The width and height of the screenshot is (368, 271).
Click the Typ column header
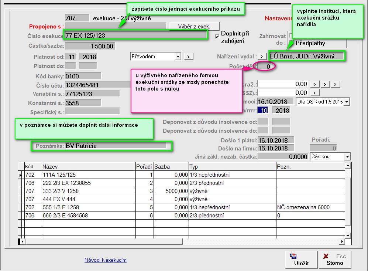232,167
